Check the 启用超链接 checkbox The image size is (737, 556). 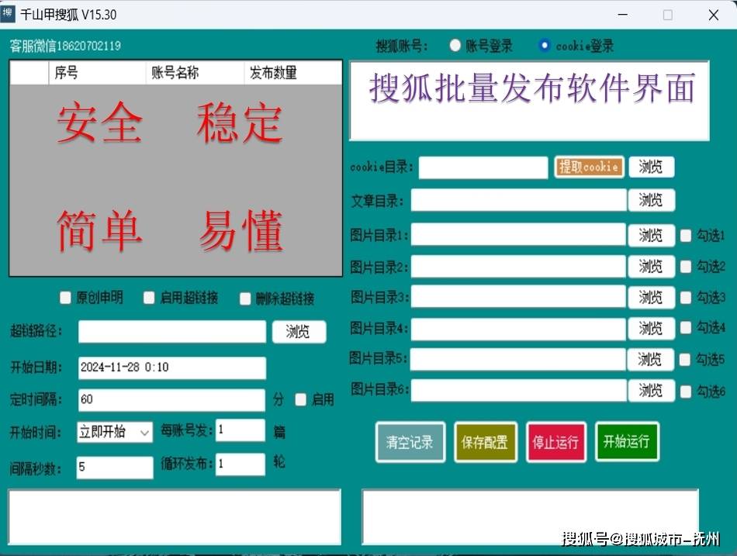pos(149,298)
